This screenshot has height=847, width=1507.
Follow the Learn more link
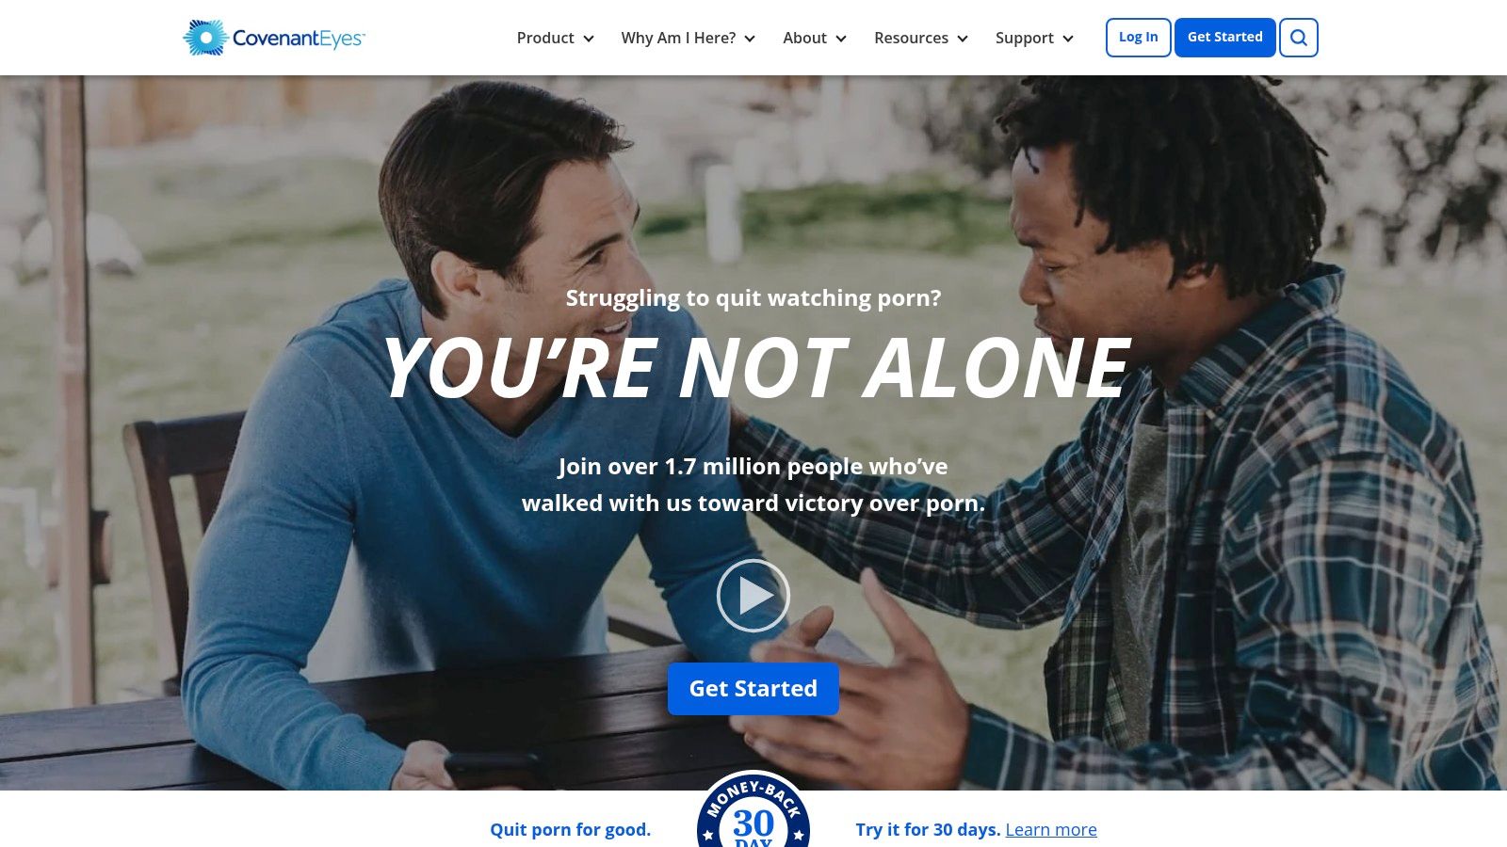point(1051,829)
